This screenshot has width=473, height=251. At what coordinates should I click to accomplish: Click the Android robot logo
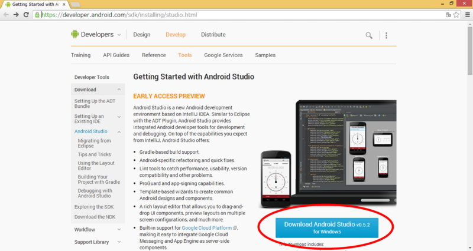(75, 34)
